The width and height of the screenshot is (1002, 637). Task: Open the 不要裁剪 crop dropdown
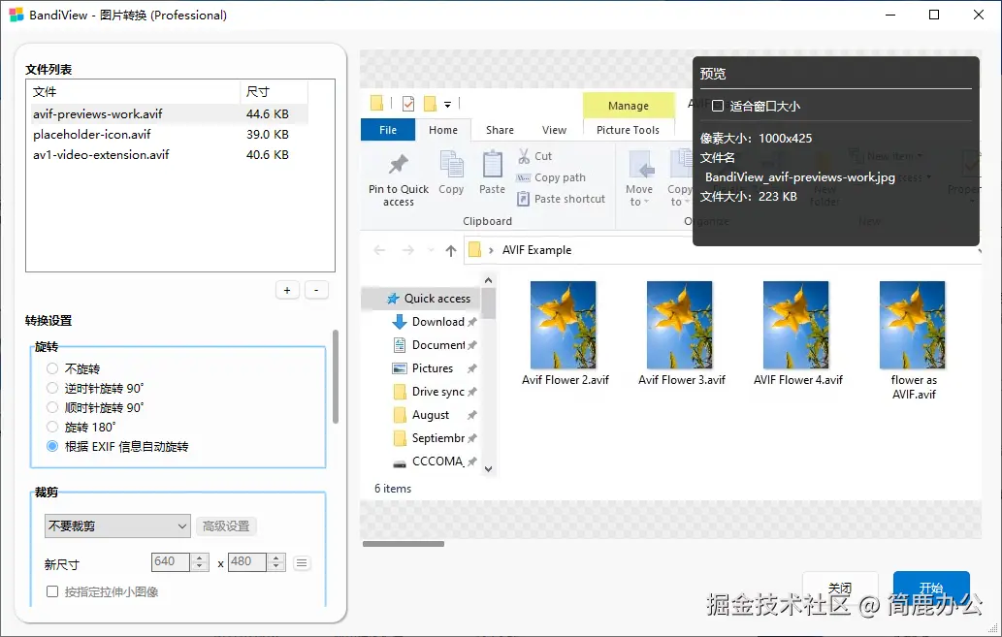[116, 525]
